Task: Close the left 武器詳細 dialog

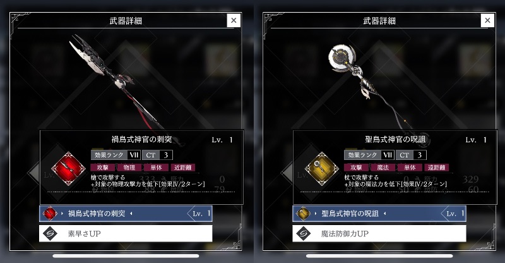Action: (234, 21)
